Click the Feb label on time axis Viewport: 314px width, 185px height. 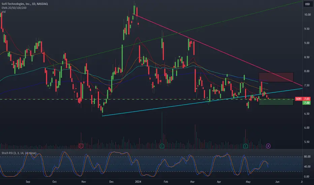pos(166,182)
